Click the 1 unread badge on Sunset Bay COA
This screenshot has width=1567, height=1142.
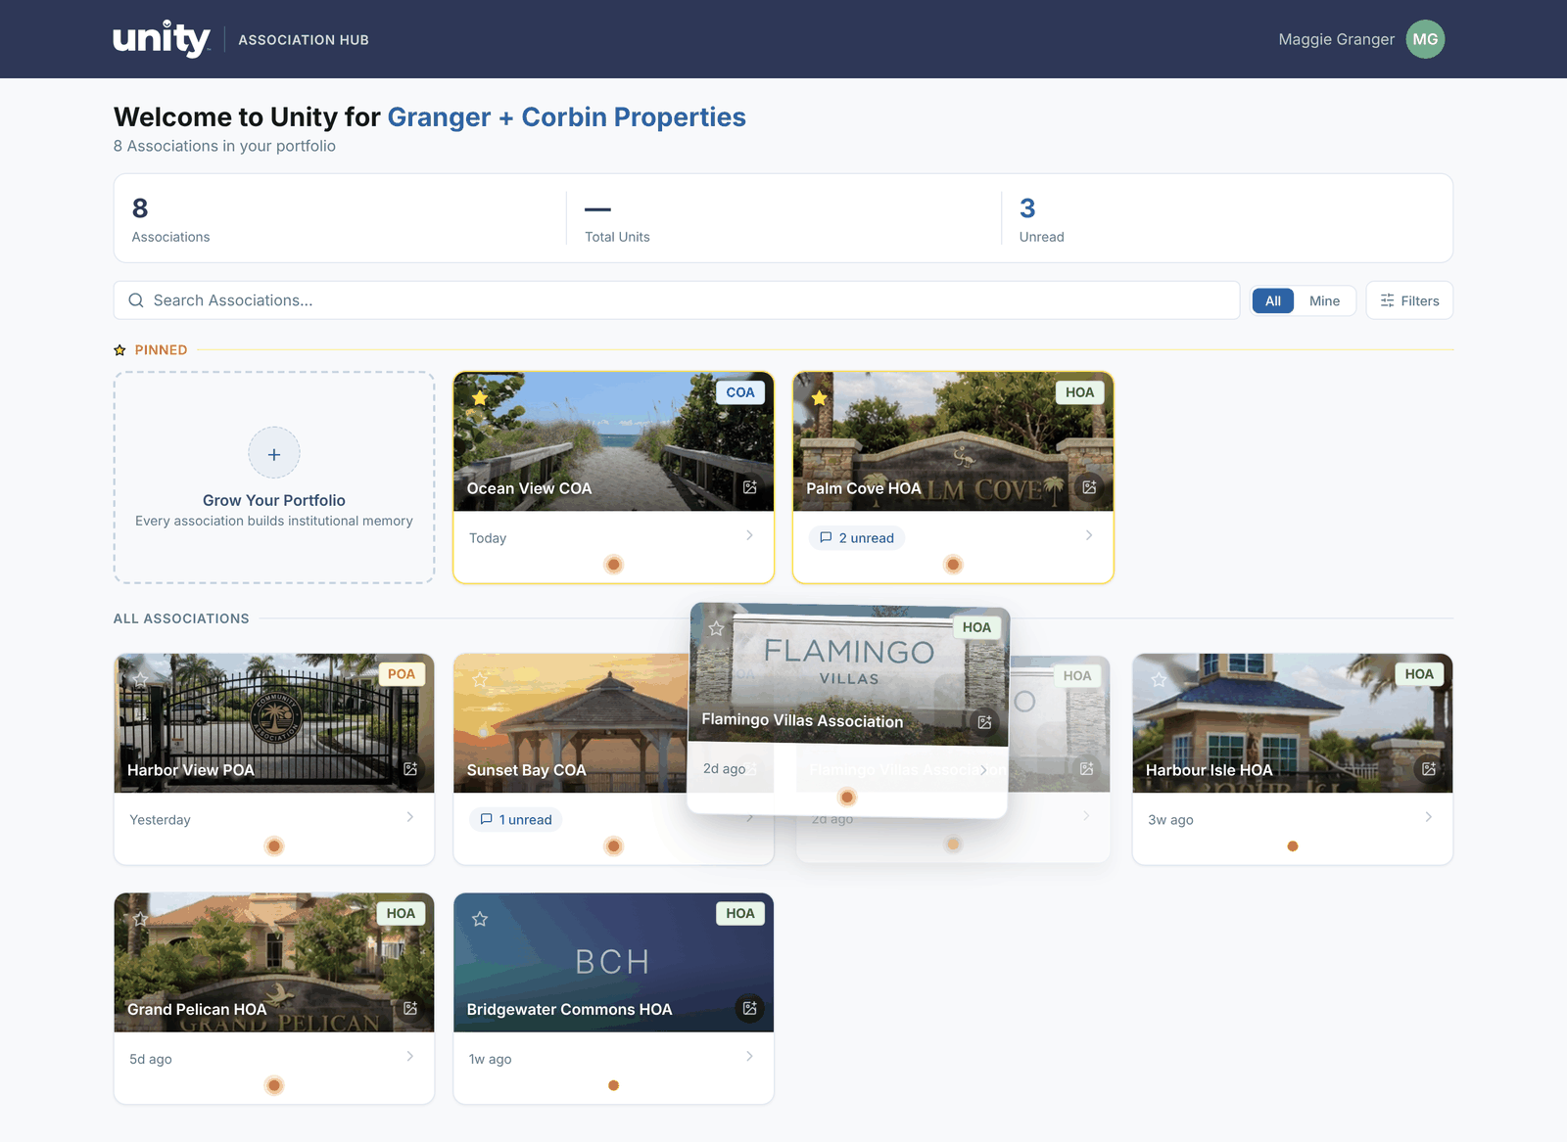click(516, 820)
